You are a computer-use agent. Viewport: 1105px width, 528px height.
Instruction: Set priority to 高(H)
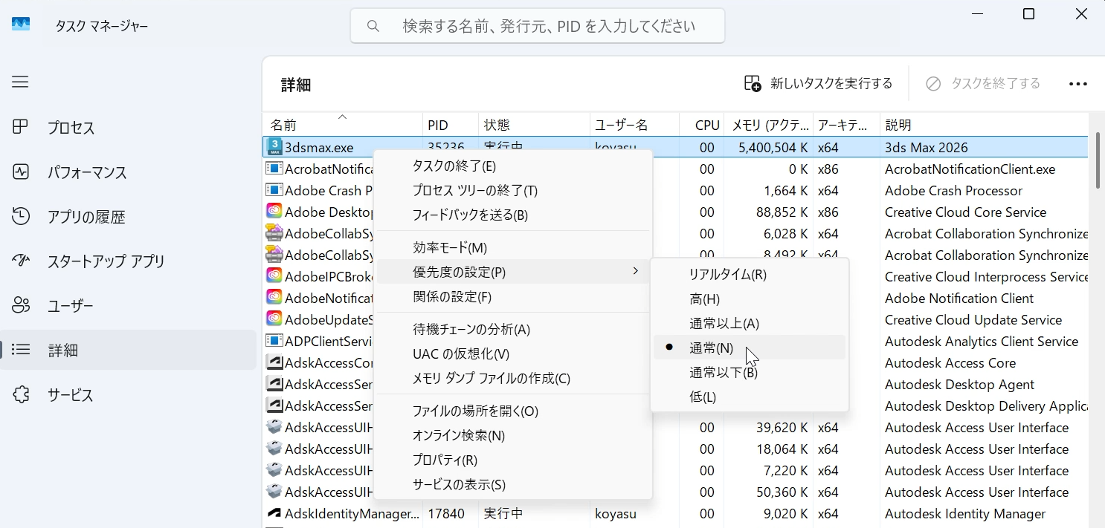click(750, 299)
